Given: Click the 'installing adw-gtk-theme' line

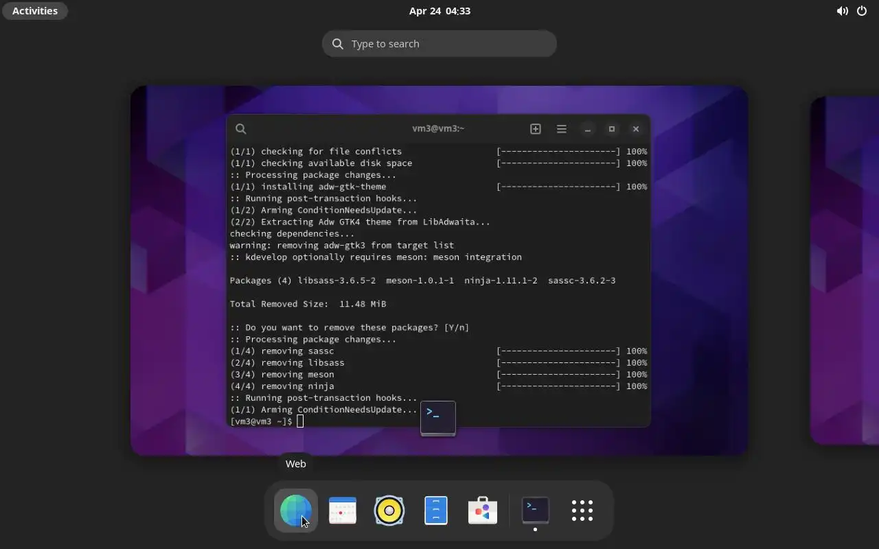Looking at the screenshot, I should click(308, 187).
